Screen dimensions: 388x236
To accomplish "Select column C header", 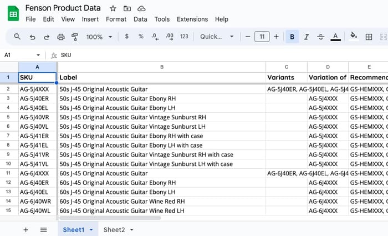I will point(287,67).
